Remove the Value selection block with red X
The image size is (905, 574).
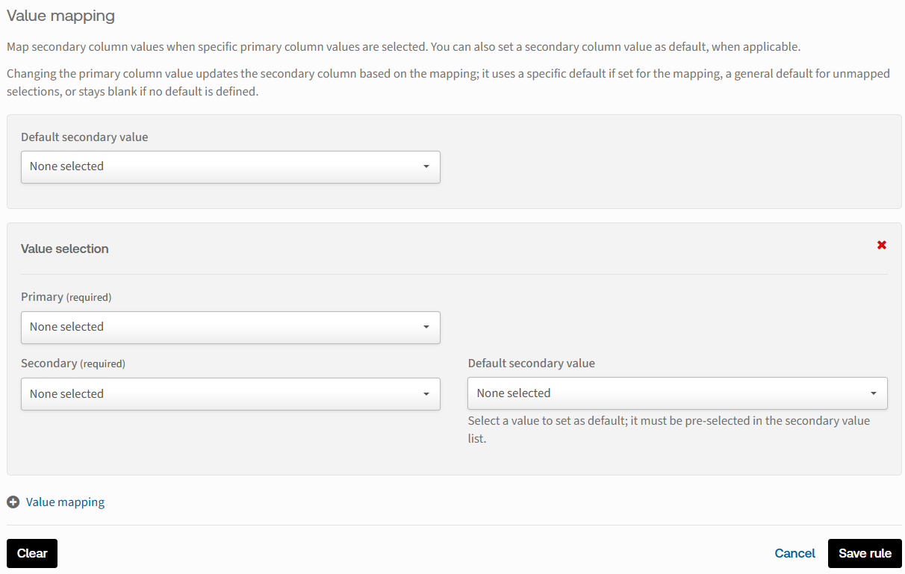click(x=882, y=245)
